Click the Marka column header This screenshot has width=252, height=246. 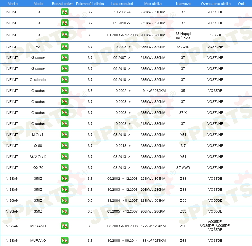point(13,4)
